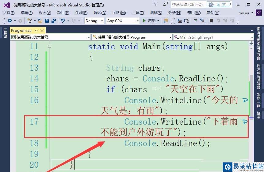The width and height of the screenshot is (264, 172).
Task: Click the Visual Studio logo icon
Action: 6,5
